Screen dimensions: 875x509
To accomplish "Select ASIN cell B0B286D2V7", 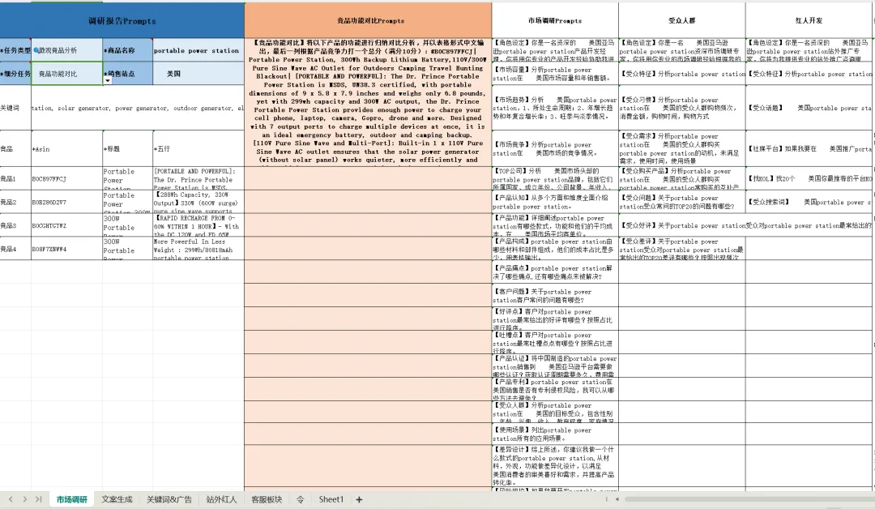I will tap(67, 202).
